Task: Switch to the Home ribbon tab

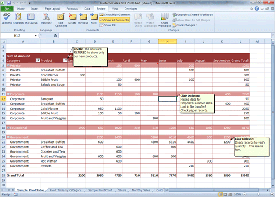Action: pos(21,8)
